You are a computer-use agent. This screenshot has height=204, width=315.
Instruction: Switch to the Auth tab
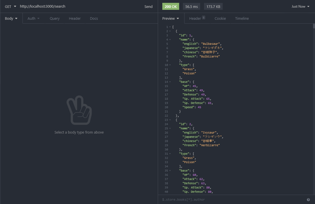(x=32, y=18)
